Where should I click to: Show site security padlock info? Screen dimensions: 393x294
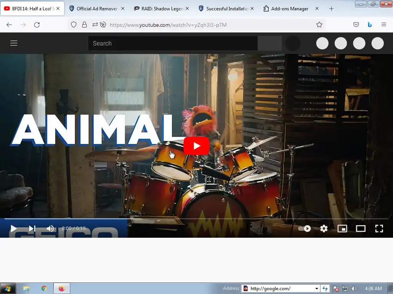tap(84, 25)
